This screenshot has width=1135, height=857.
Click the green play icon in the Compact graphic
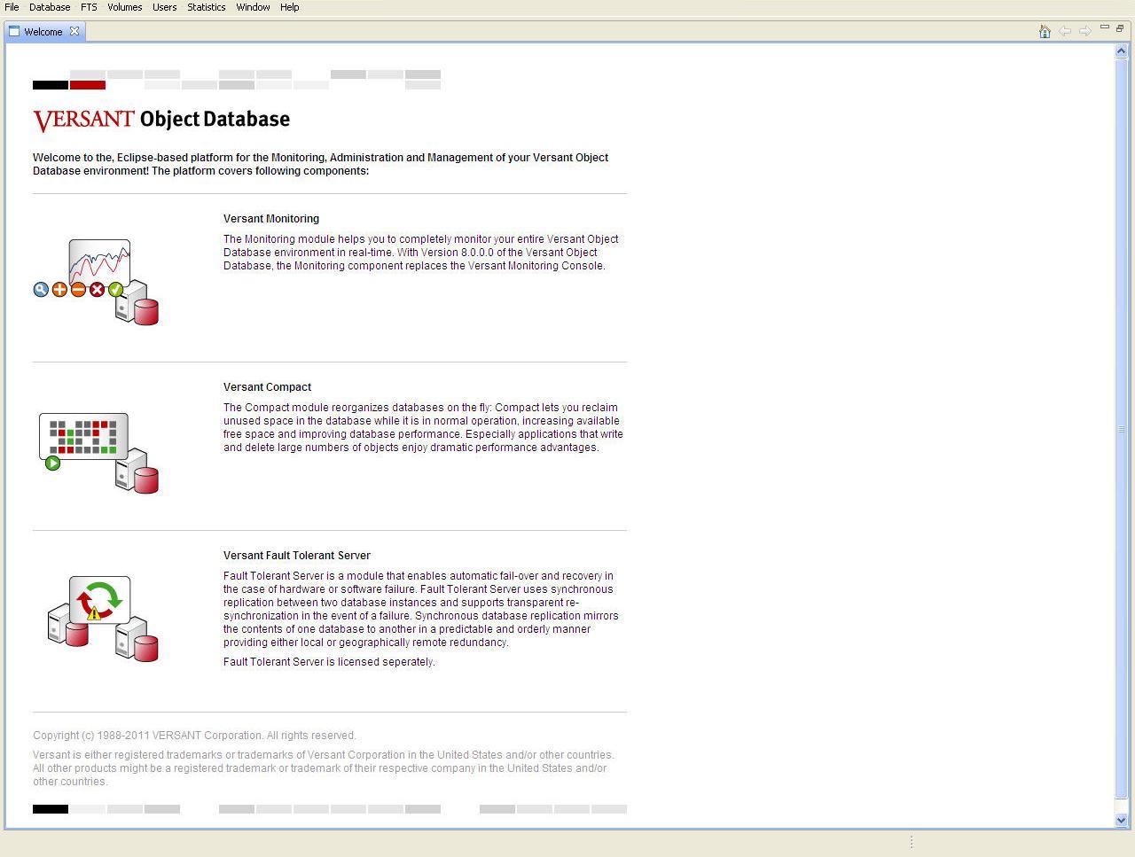point(52,463)
